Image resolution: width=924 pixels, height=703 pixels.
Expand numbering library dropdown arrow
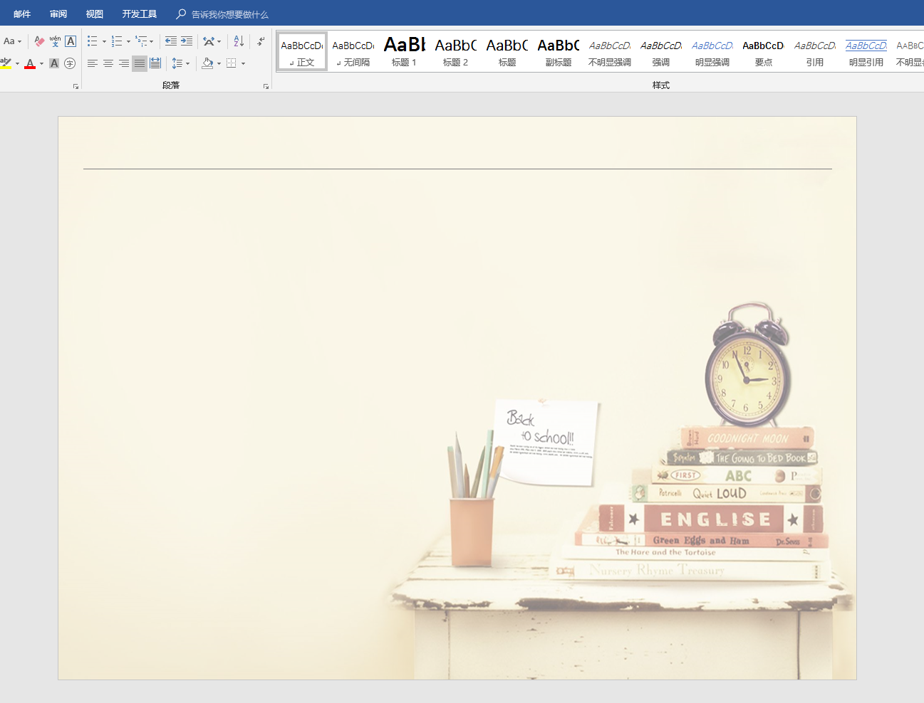coord(128,41)
